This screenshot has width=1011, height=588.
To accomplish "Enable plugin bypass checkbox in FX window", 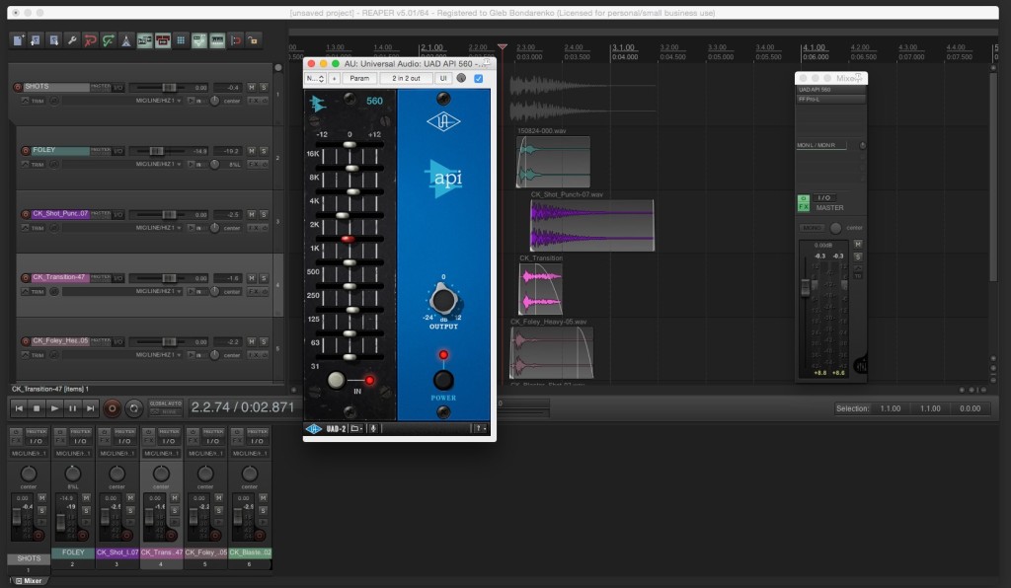I will [x=479, y=78].
